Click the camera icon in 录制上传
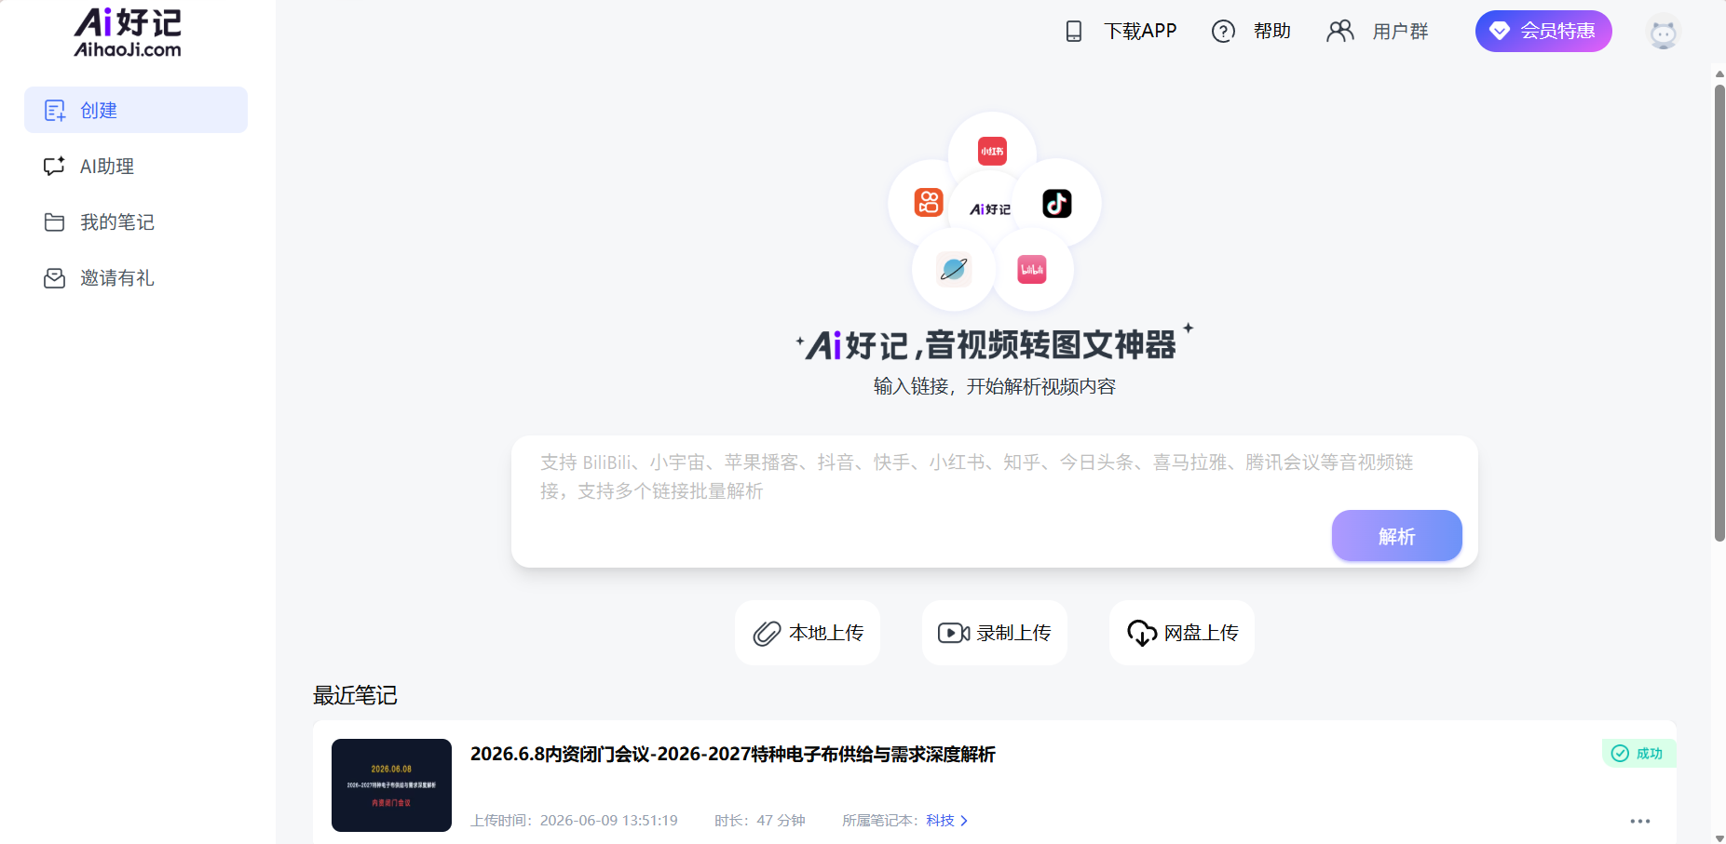The width and height of the screenshot is (1726, 844). coord(954,633)
